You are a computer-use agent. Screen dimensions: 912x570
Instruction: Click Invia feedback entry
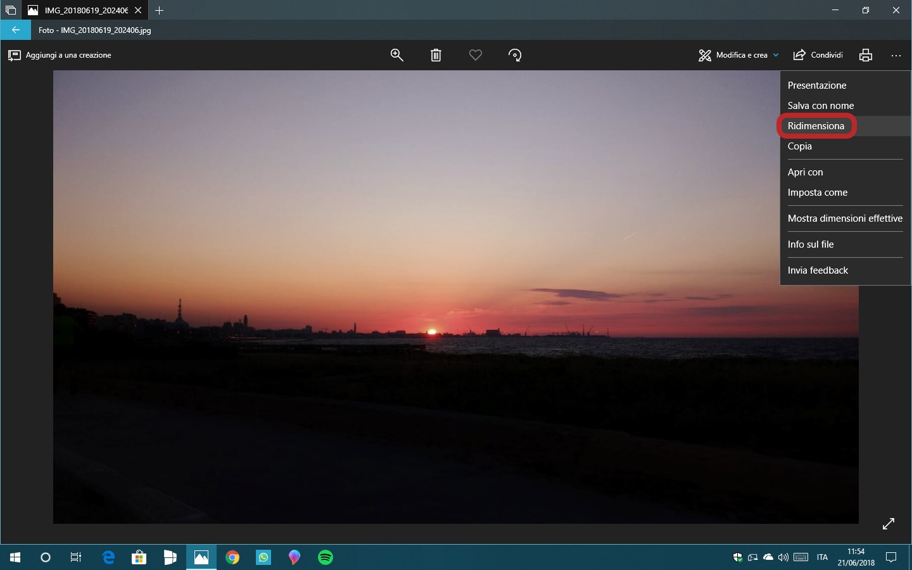[845, 270]
